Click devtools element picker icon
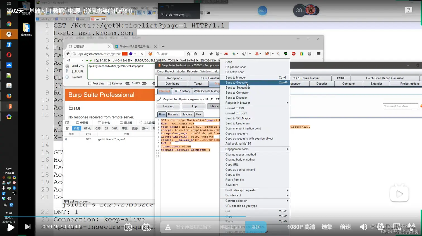Image resolution: width=422 pixels, height=236 pixels. [x=67, y=123]
